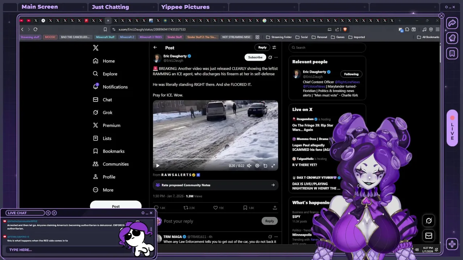The image size is (463, 260).
Task: Open the Grok icon on TRM MAGA reply
Action: [270, 237]
